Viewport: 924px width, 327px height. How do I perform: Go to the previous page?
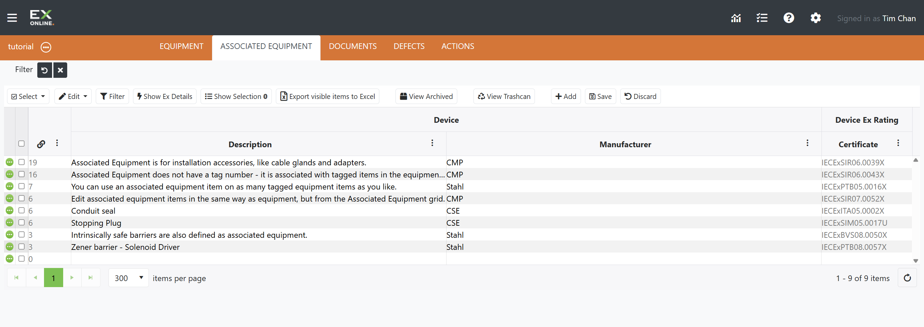(x=35, y=278)
